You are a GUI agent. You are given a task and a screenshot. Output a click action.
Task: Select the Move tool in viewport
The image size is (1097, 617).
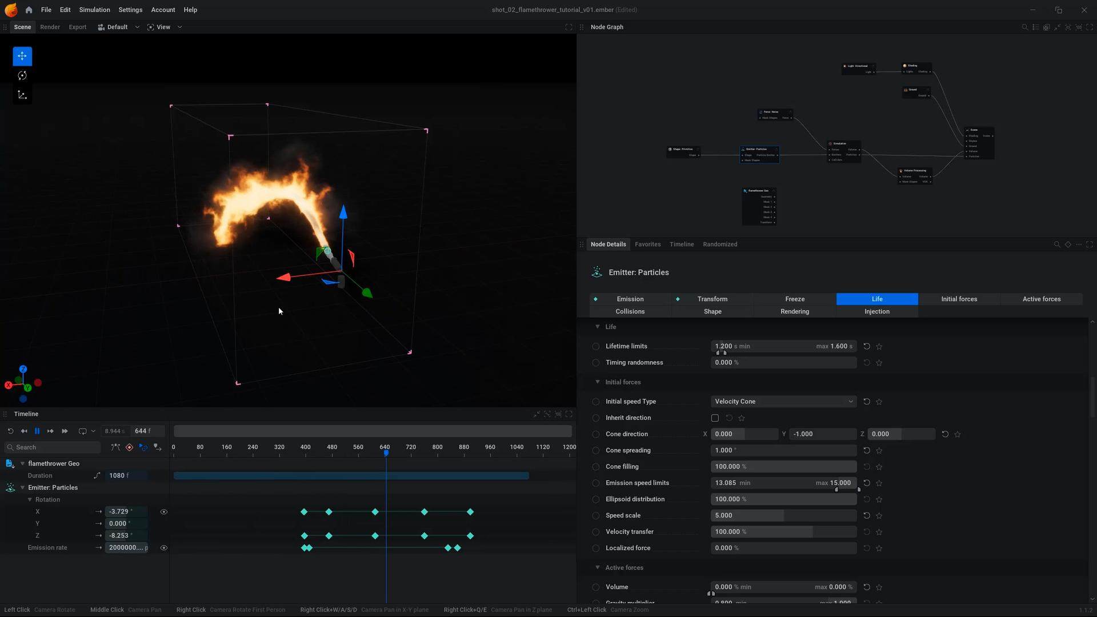click(22, 56)
